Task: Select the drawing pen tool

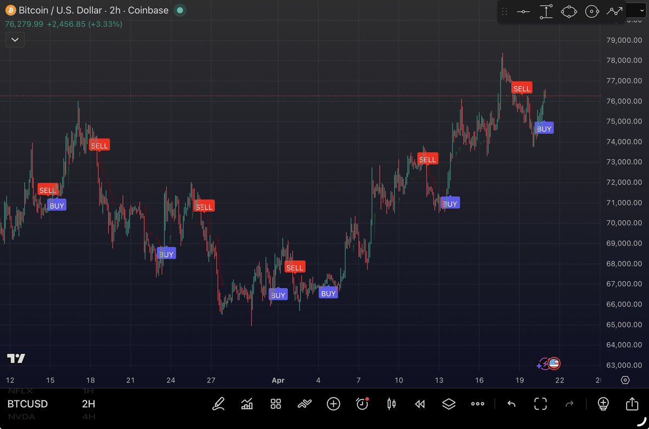Action: click(219, 404)
